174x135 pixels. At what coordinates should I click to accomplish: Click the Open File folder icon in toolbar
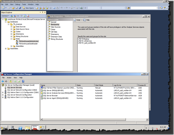tap(13, 8)
